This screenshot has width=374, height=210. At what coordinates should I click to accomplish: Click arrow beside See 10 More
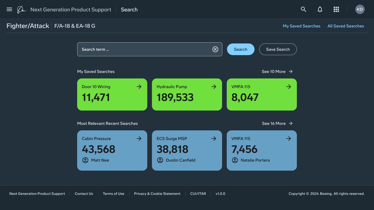pyautogui.click(x=291, y=71)
